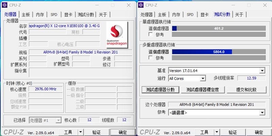Minimize the left CPU-Z window
The width and height of the screenshot is (272, 136).
coord(97,5)
